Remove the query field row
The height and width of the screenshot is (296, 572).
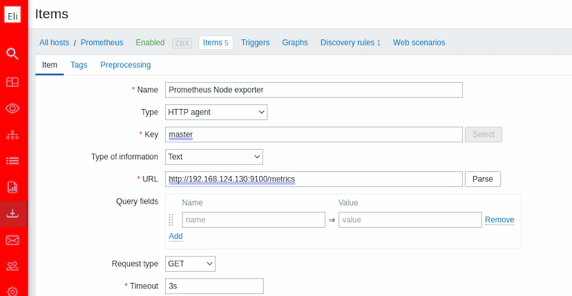(499, 220)
